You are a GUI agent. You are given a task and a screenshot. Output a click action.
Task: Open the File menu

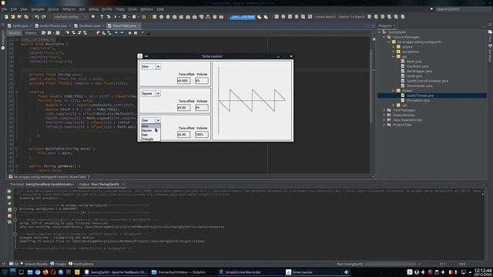4,9
